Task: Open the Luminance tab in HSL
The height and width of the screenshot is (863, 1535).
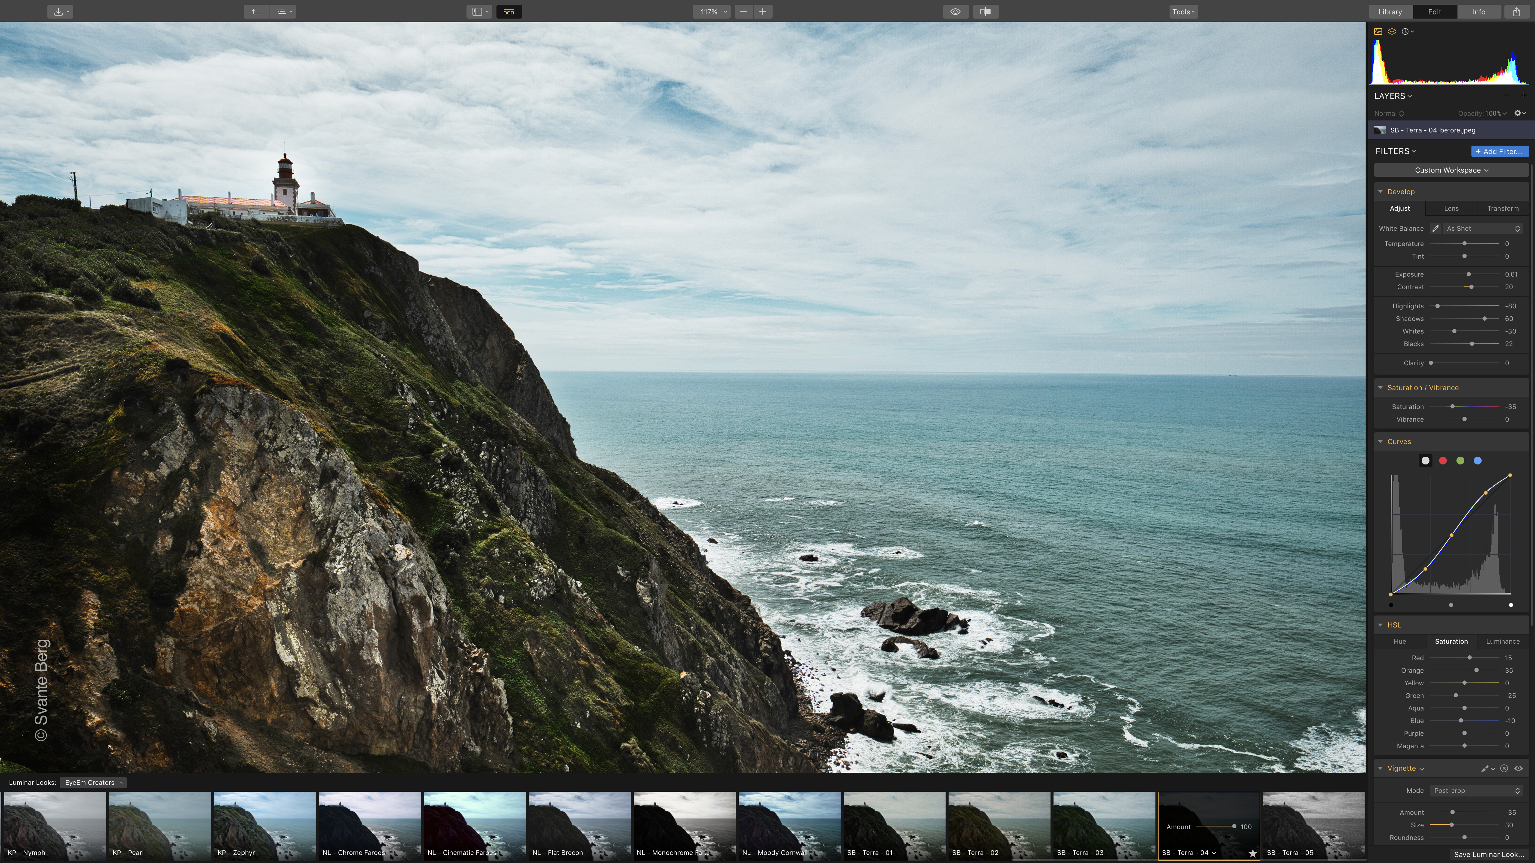Action: (1502, 642)
